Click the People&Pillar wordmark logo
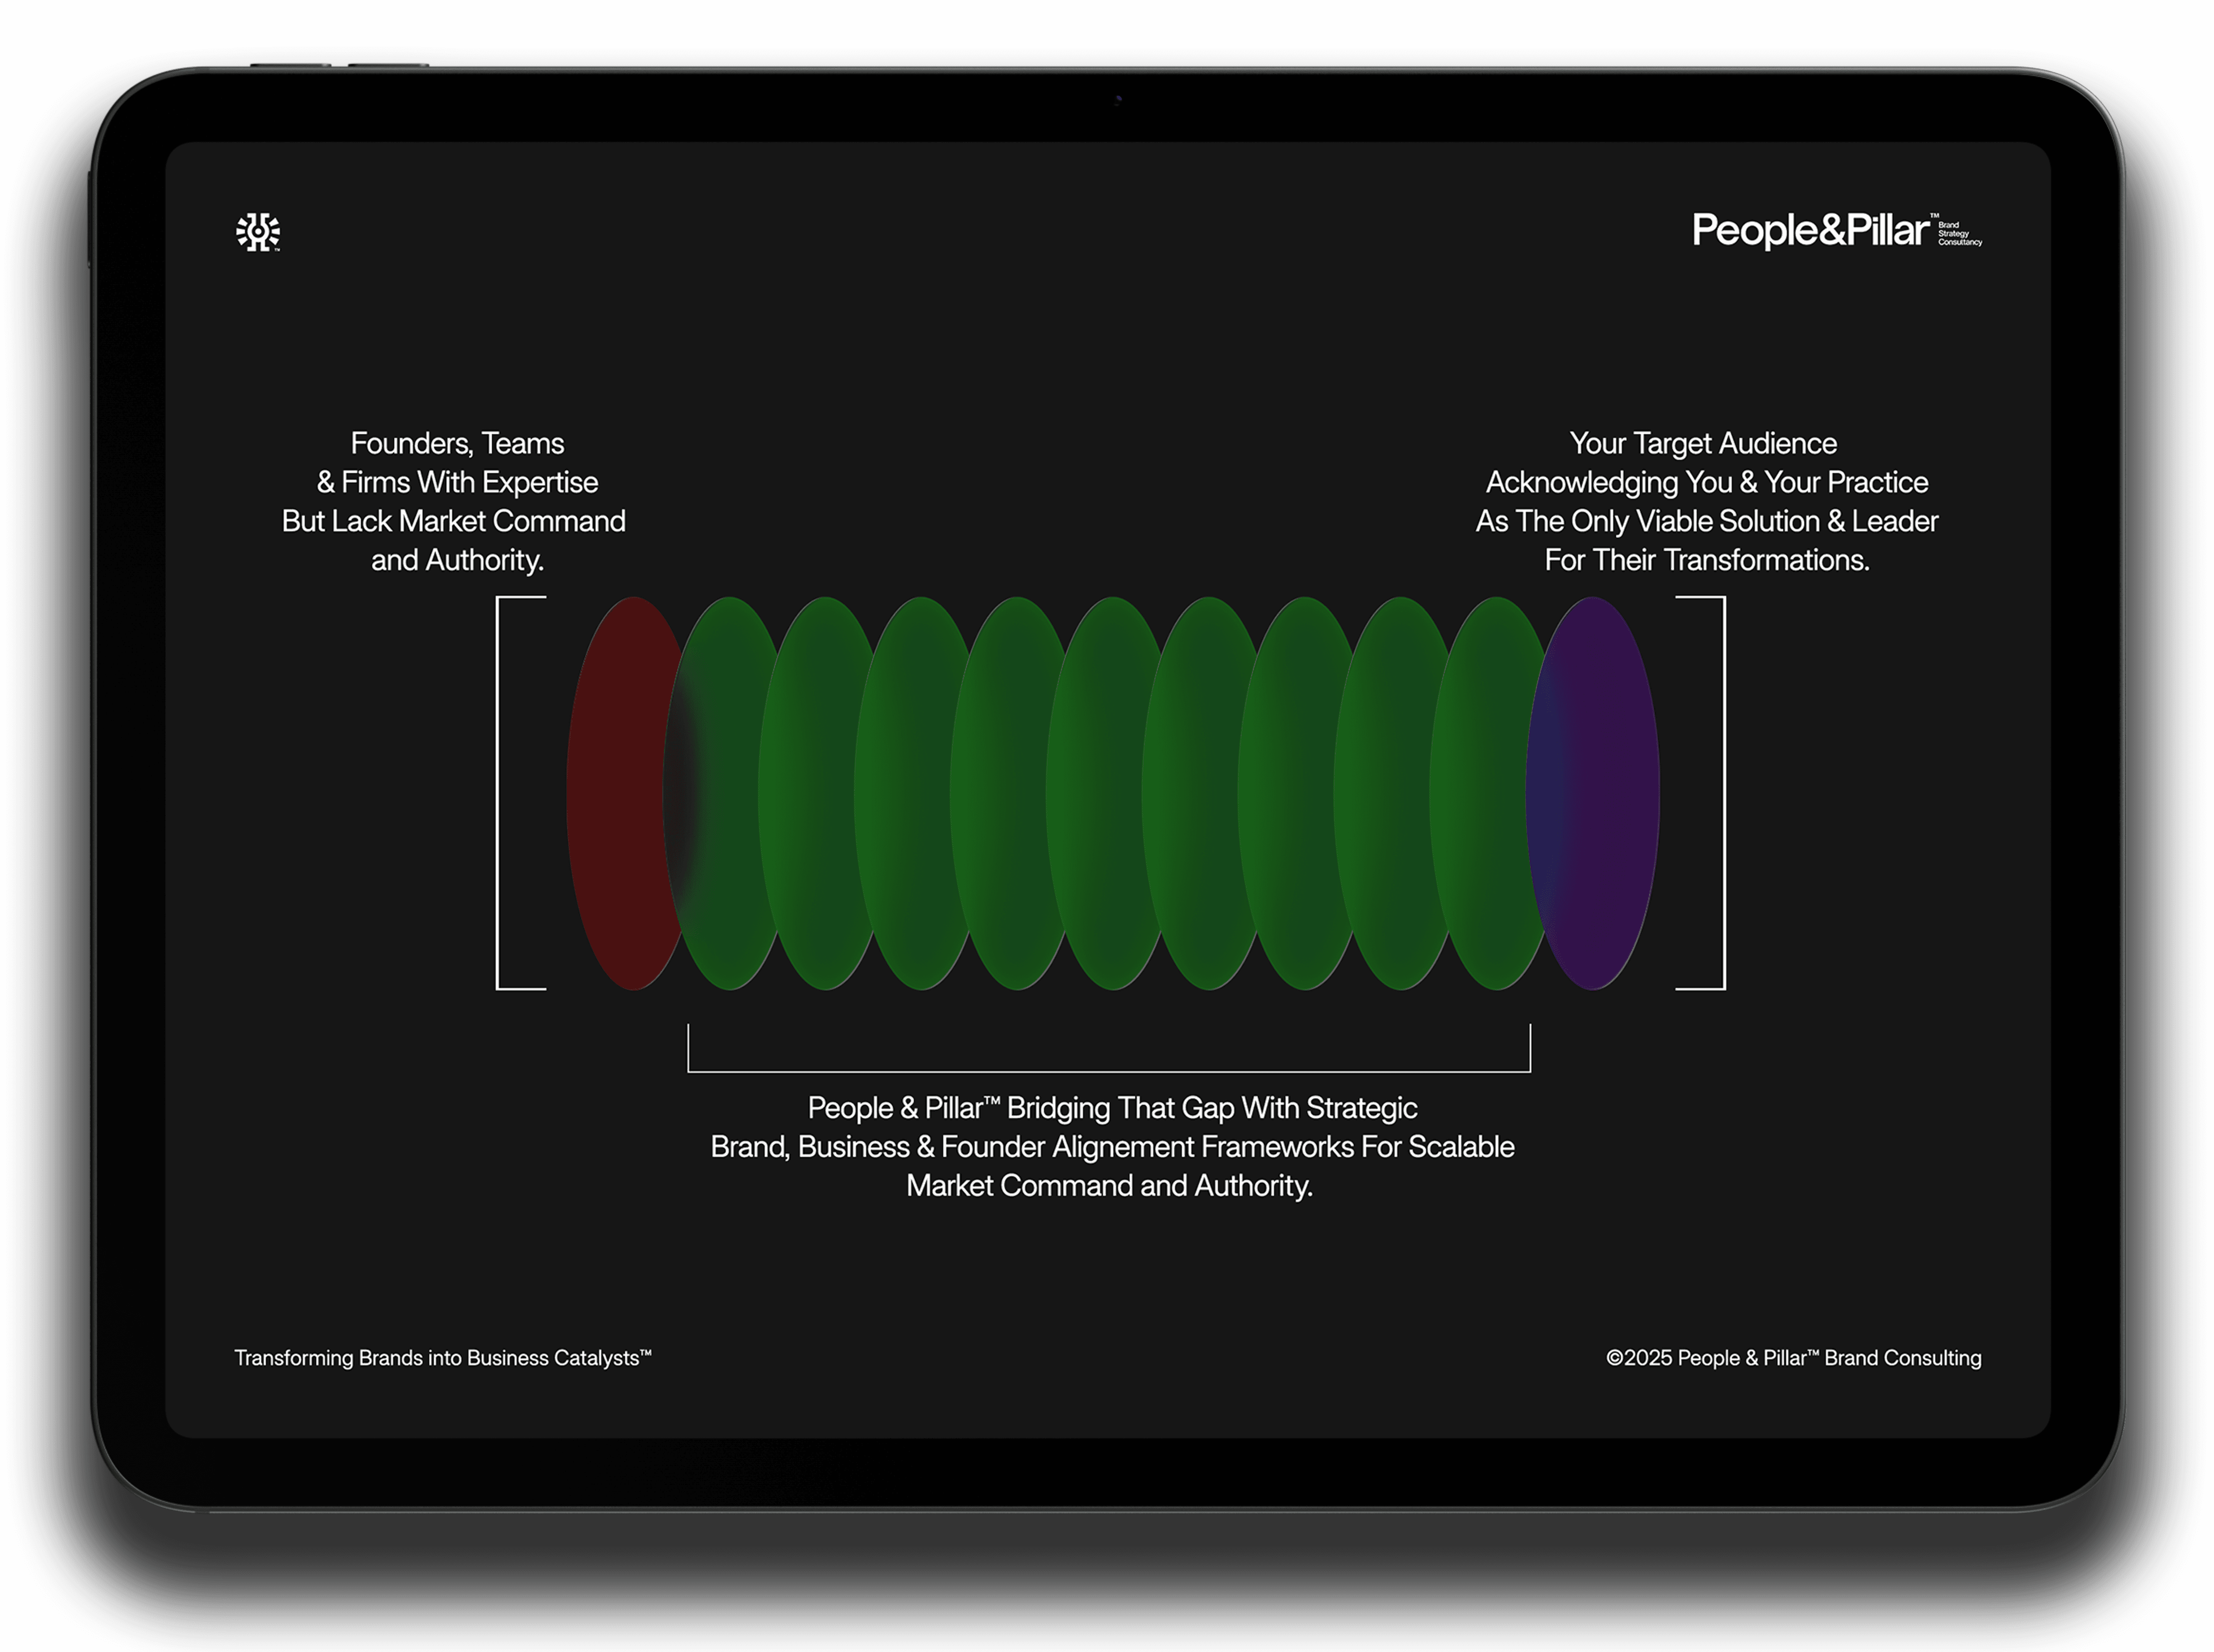 click(1810, 230)
